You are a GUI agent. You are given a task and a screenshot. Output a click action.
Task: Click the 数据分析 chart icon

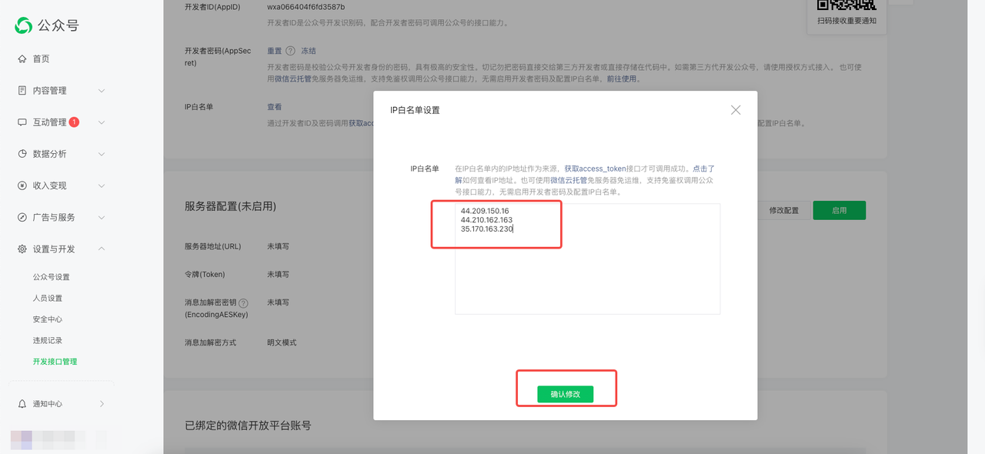point(22,154)
